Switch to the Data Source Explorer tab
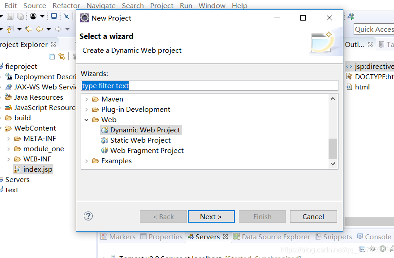 (272, 237)
